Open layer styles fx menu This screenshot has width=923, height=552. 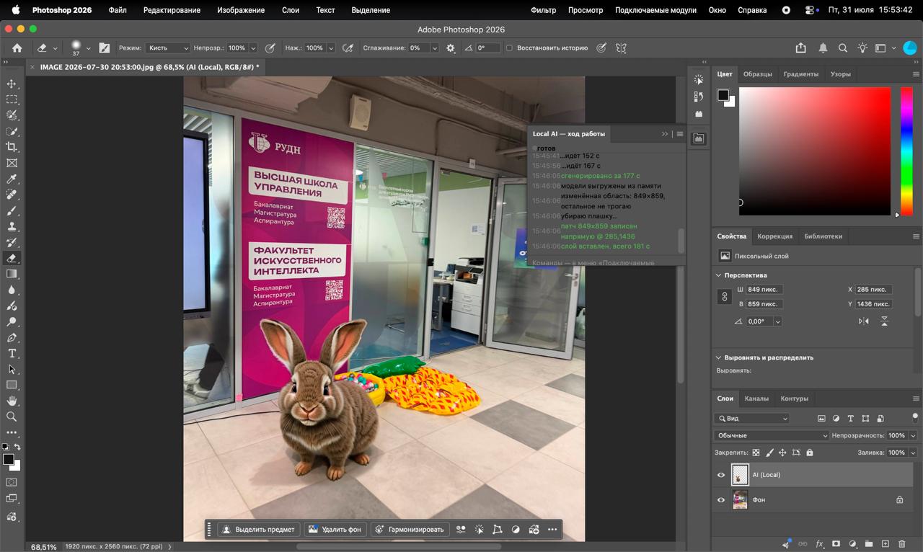819,544
